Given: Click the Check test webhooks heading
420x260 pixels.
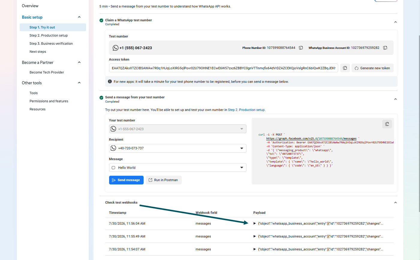Looking at the screenshot, I should click(x=121, y=202).
